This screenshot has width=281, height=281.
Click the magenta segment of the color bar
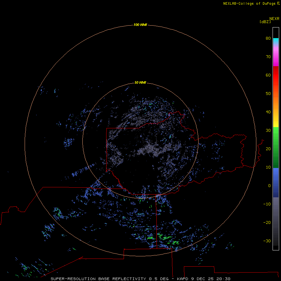pyautogui.click(x=276, y=57)
